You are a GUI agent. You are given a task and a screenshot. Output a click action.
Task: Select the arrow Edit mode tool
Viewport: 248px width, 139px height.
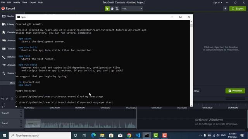pos(107,8)
